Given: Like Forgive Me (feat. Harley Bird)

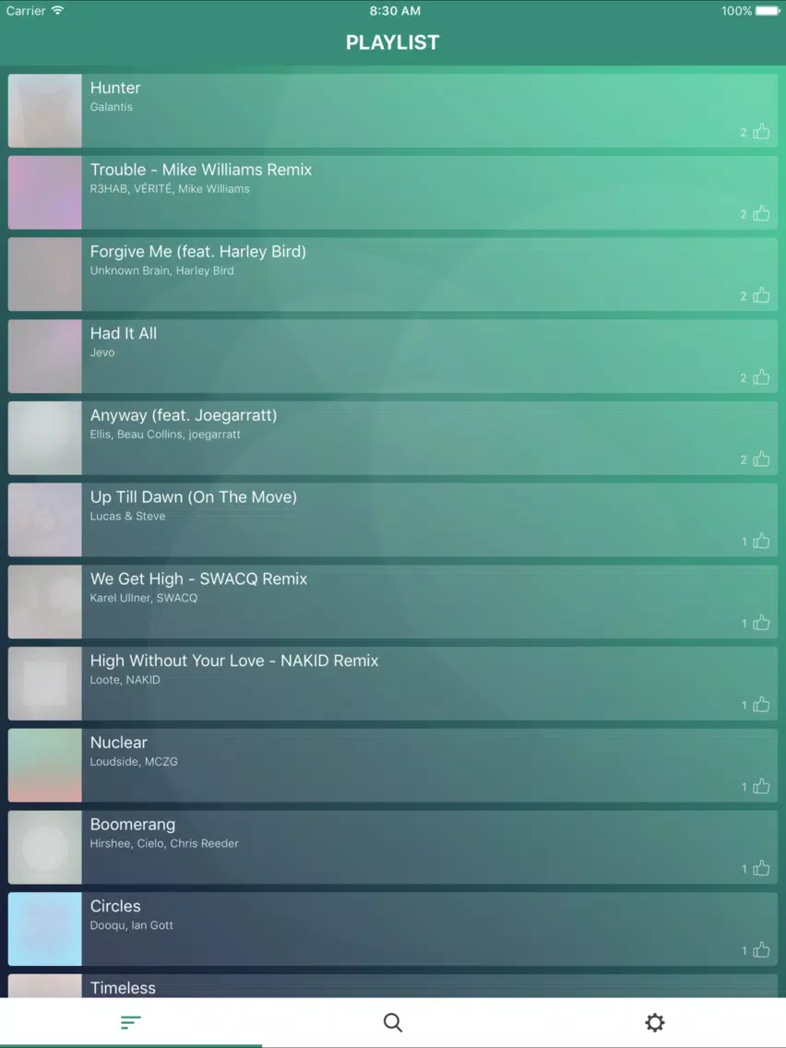Looking at the screenshot, I should [x=761, y=295].
